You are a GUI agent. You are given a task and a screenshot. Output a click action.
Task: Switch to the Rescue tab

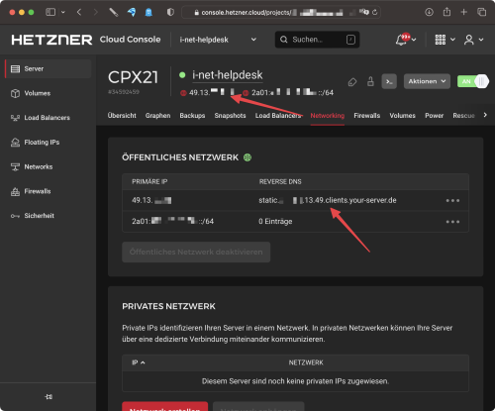[x=463, y=116]
